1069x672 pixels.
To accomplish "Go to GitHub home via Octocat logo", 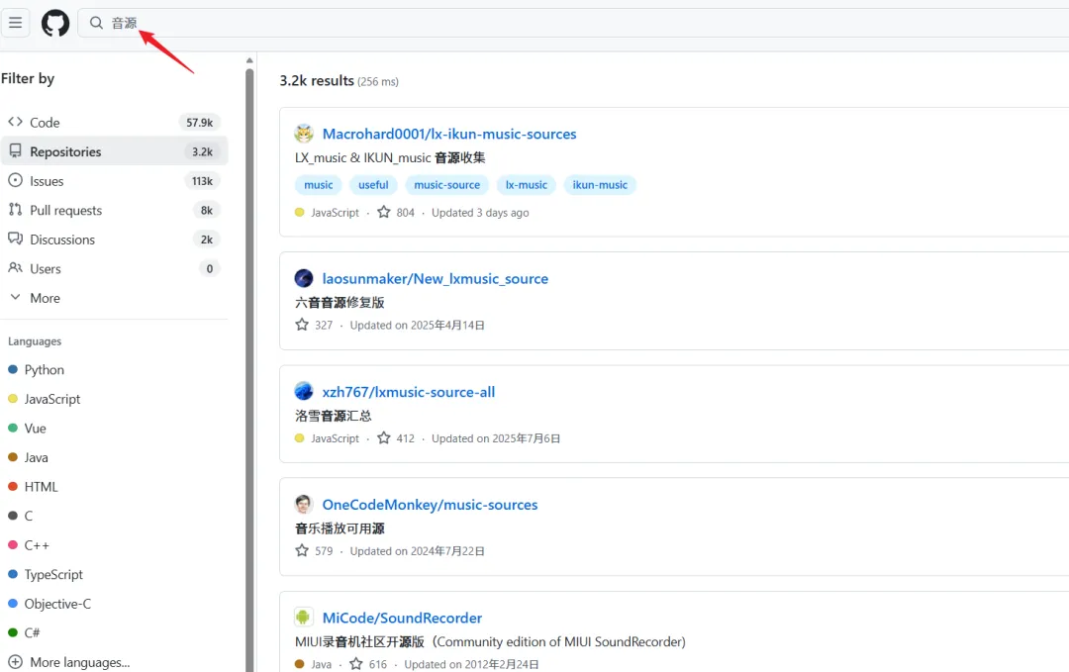I will [x=55, y=23].
